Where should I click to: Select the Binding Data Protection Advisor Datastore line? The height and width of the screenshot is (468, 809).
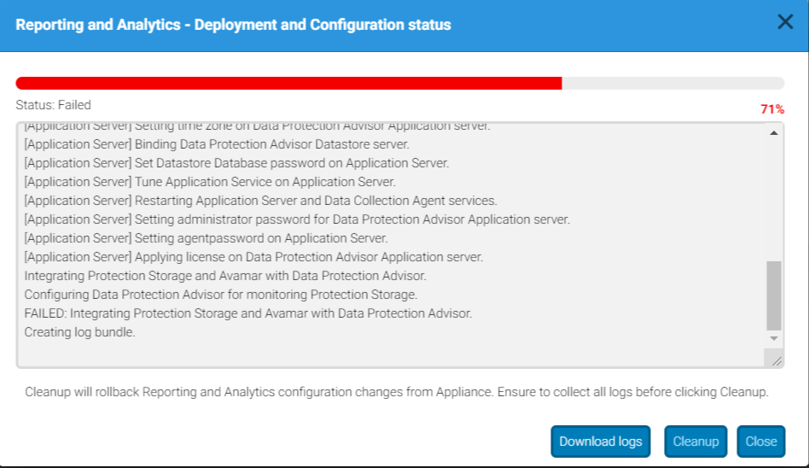coord(217,144)
